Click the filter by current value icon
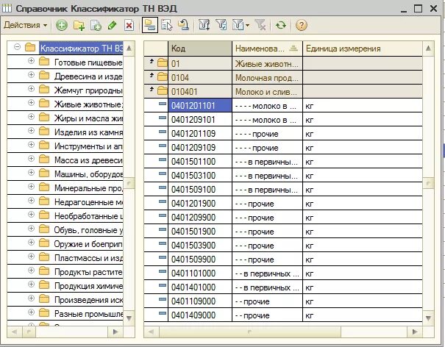 point(221,25)
